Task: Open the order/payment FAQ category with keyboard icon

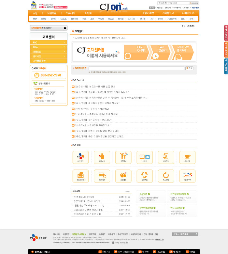Action: point(102,176)
